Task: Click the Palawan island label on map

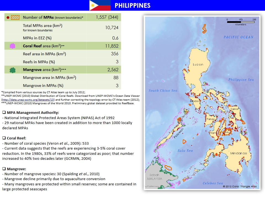Action: [x=179, y=134]
